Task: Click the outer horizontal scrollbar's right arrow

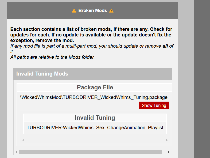Action: point(169,152)
